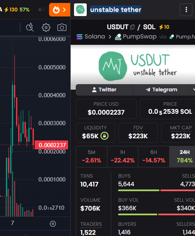Click the FDV label

coord(138,128)
